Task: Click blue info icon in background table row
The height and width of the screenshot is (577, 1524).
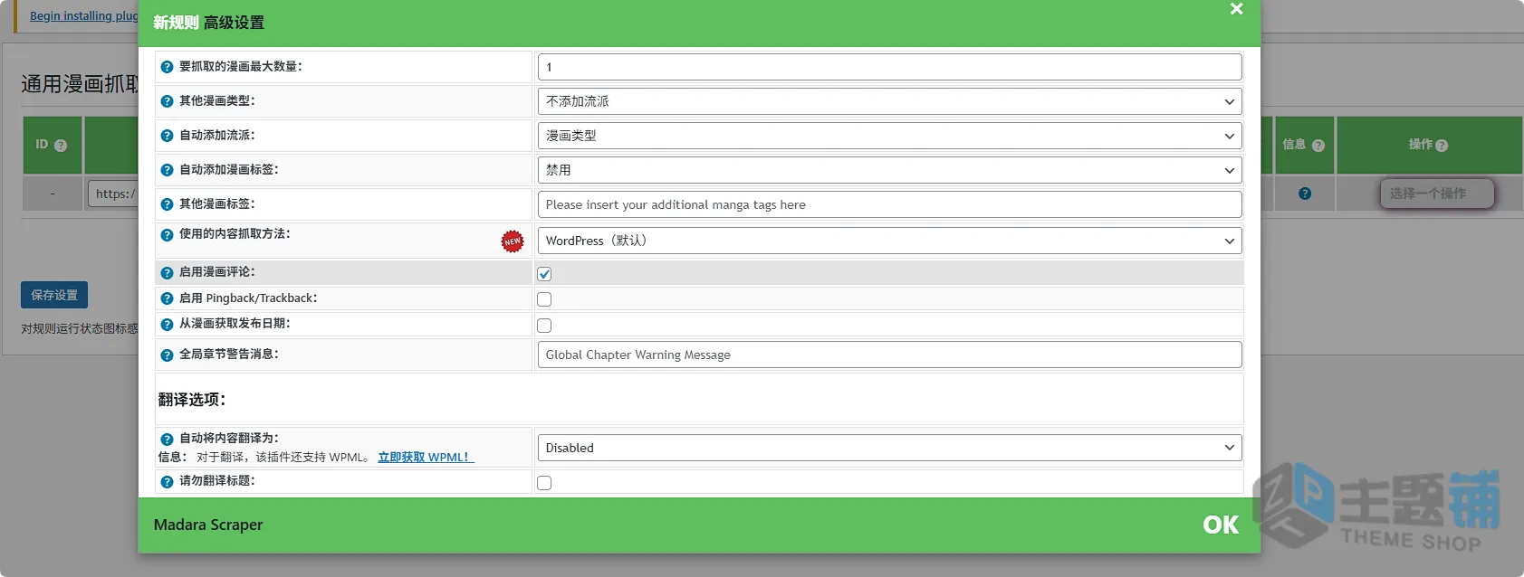Action: (x=1305, y=194)
